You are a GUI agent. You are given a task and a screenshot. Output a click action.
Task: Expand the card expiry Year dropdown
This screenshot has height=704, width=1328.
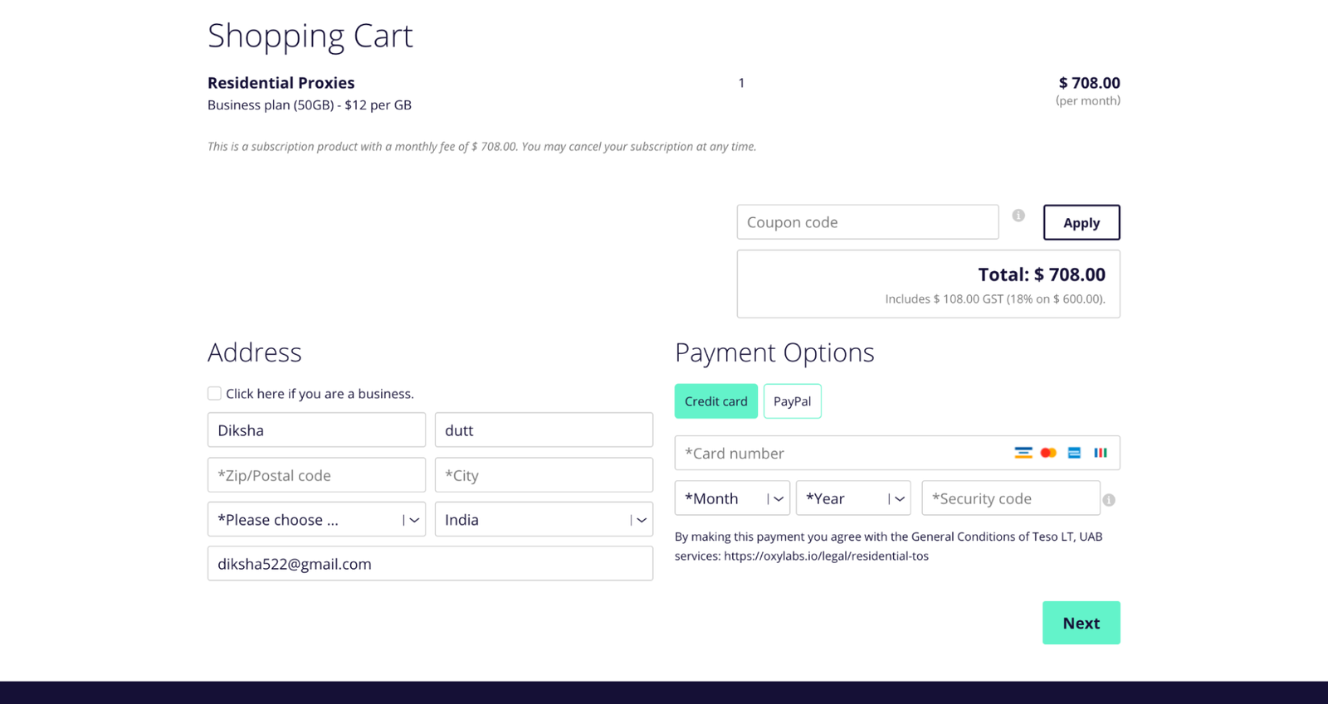pos(853,498)
